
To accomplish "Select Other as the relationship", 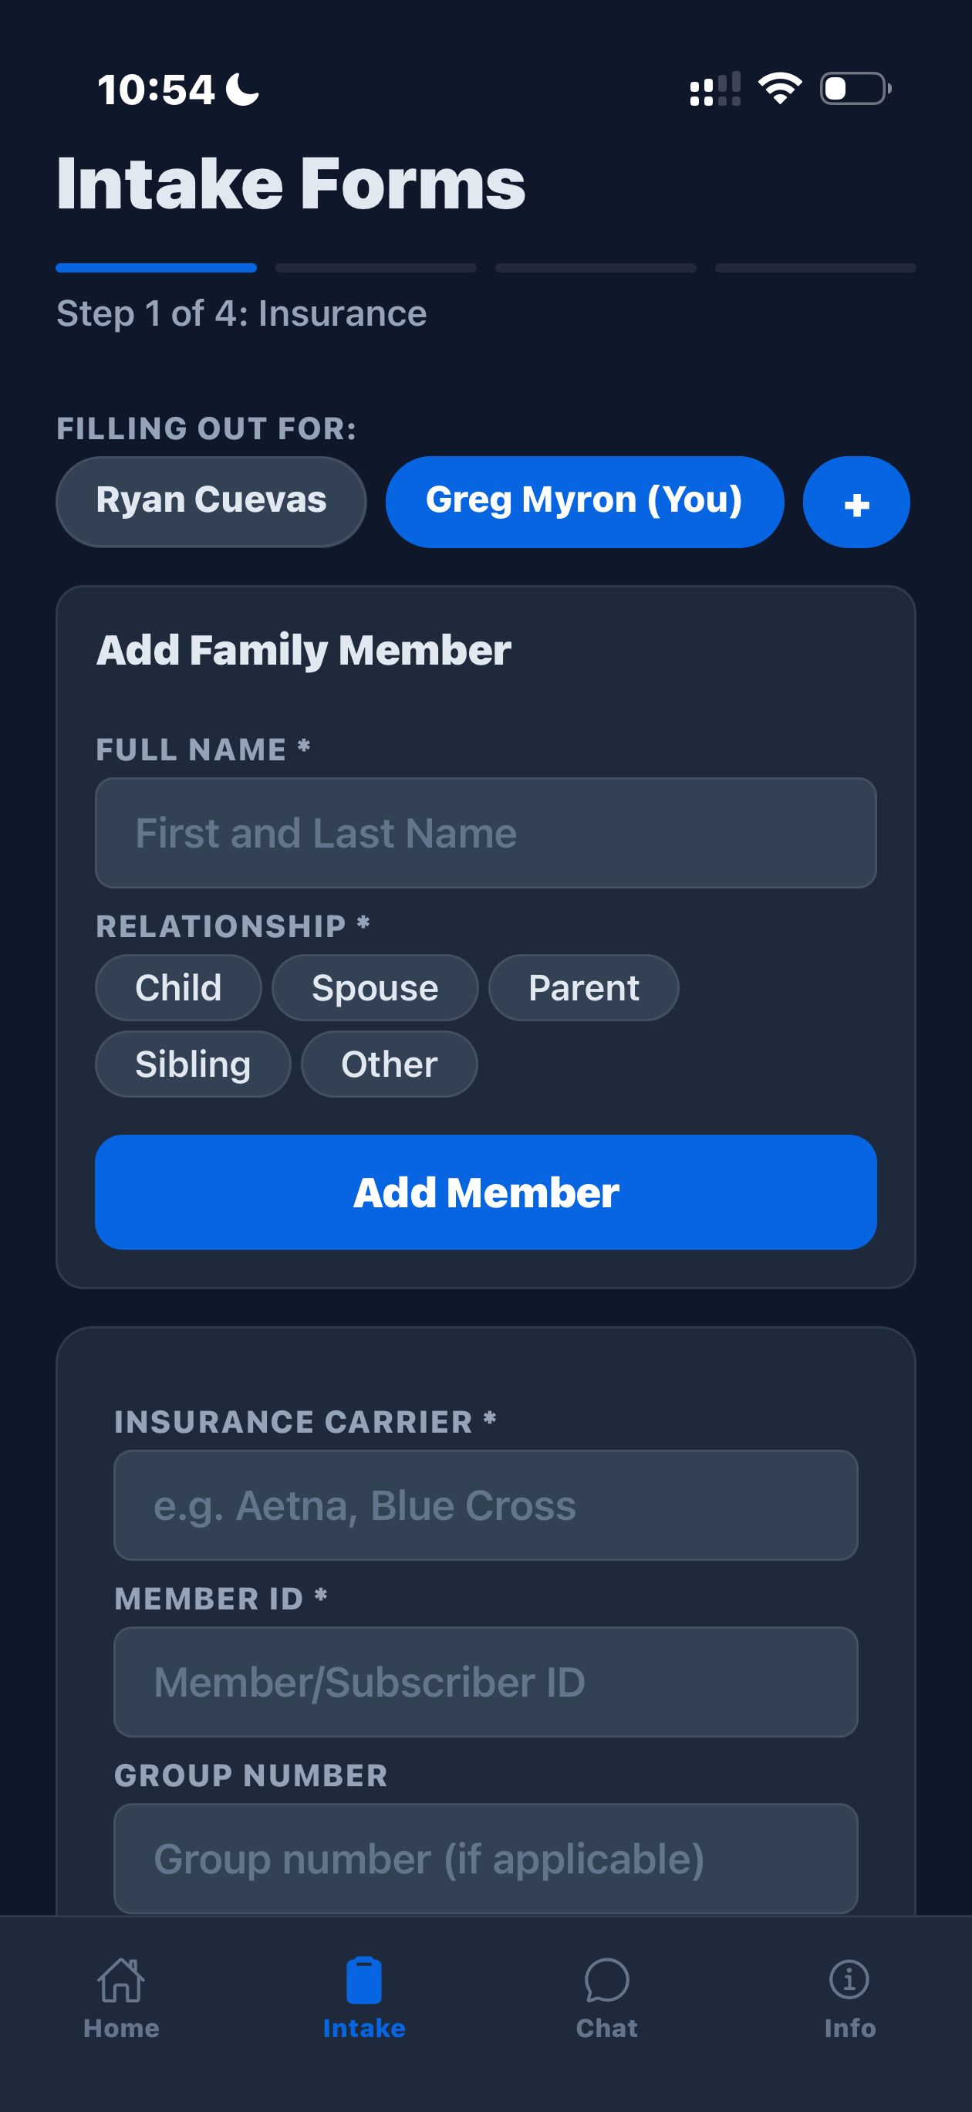I will 389,1064.
